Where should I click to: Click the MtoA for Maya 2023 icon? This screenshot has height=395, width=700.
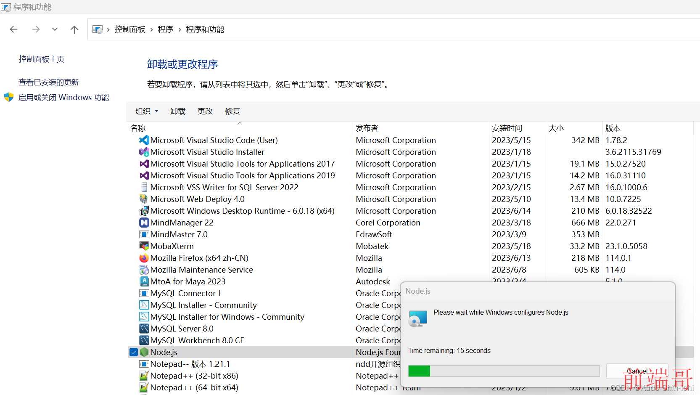click(x=144, y=281)
